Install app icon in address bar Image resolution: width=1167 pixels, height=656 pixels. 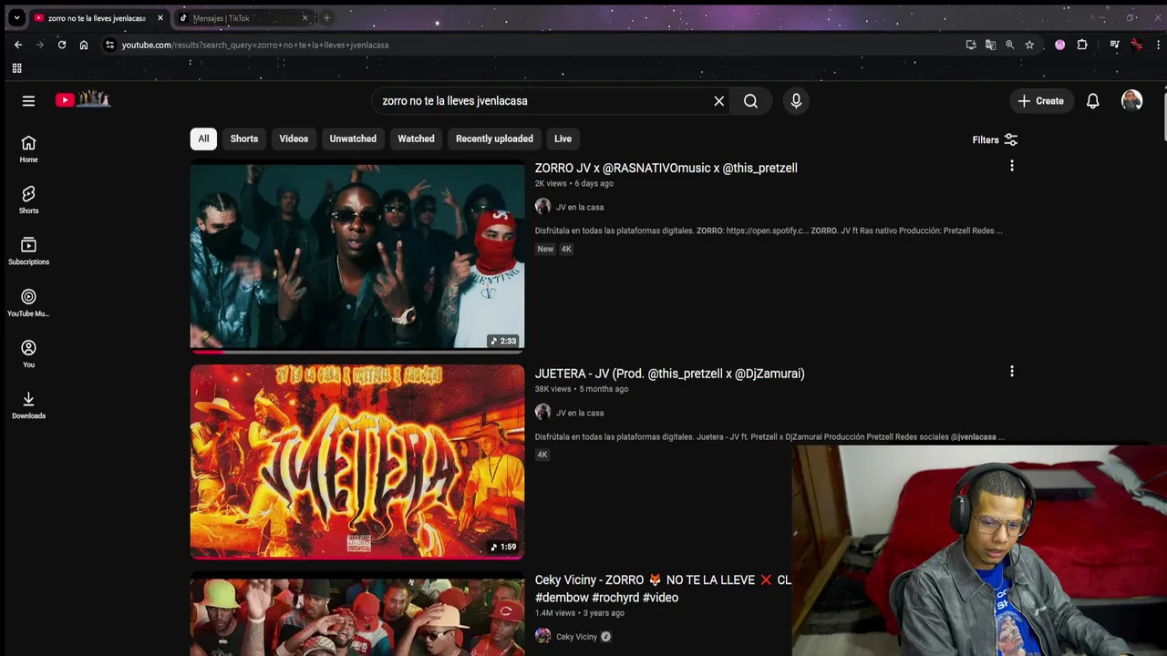click(971, 45)
